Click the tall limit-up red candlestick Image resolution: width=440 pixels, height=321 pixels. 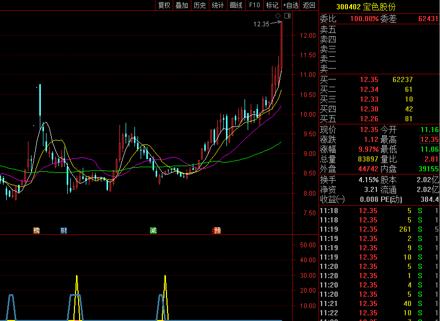tap(281, 45)
